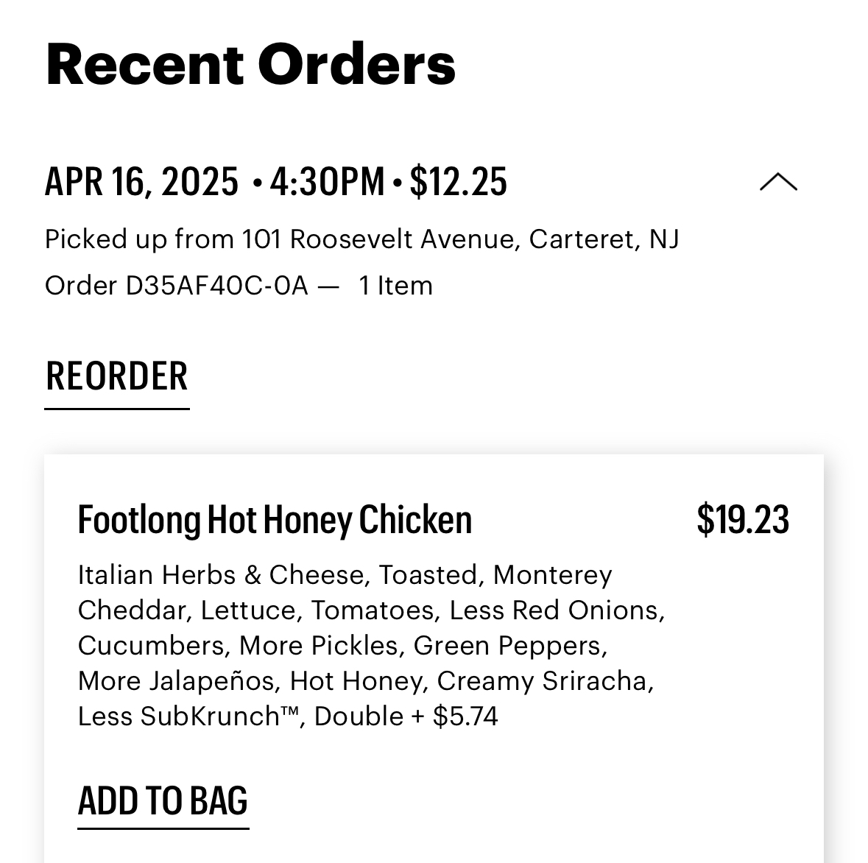
Task: Click More Jalapeños in the description
Action: coord(178,681)
